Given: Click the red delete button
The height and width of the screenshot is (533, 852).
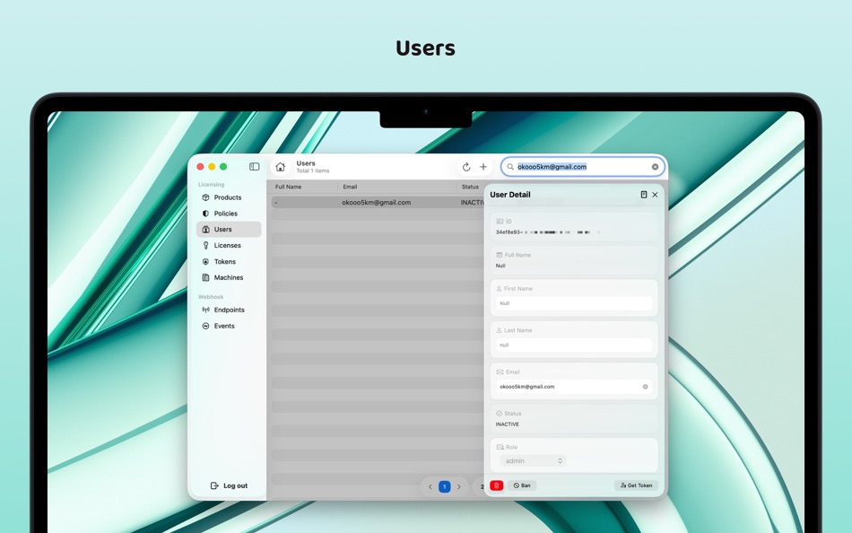Looking at the screenshot, I should pyautogui.click(x=497, y=485).
